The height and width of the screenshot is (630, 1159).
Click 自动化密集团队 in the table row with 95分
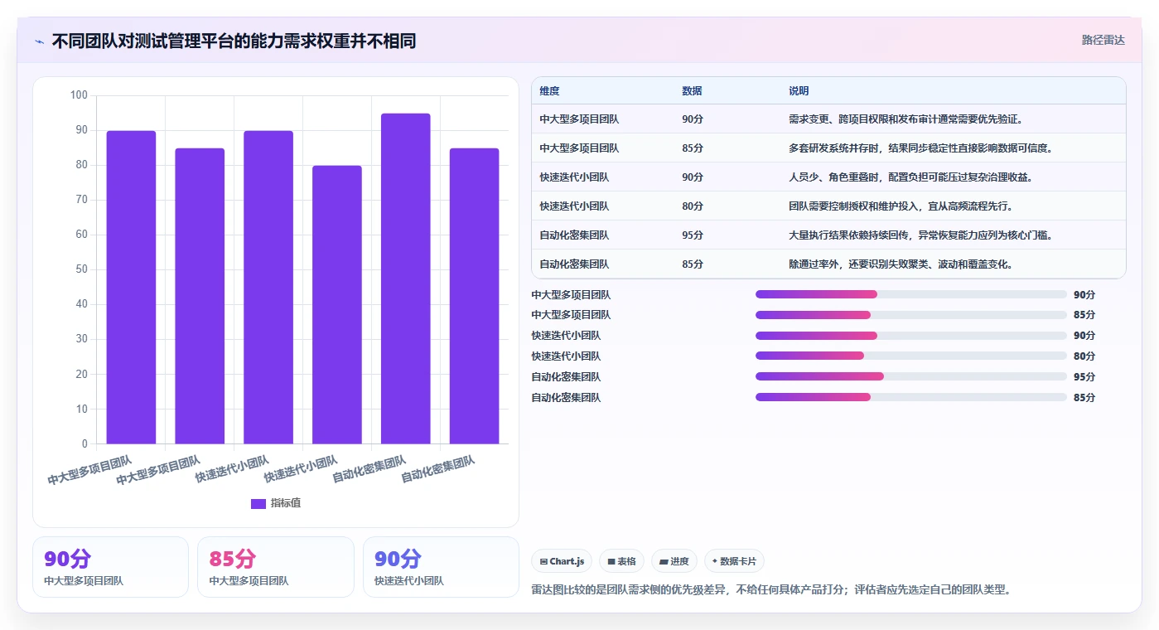[574, 235]
